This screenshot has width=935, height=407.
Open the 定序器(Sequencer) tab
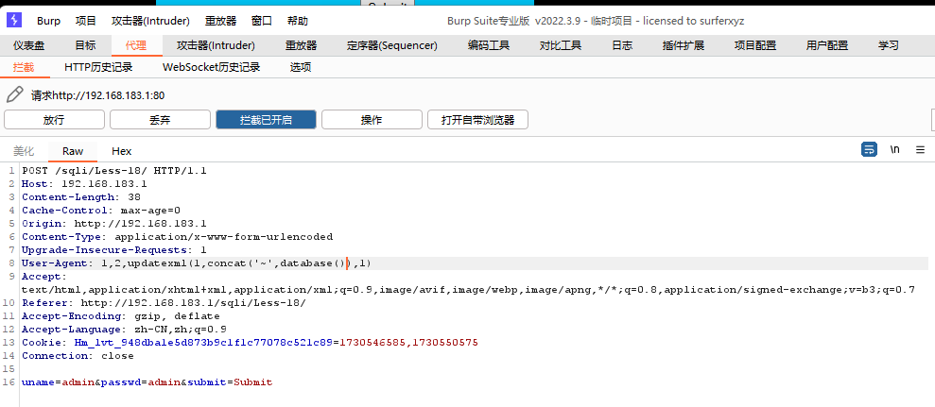(x=392, y=45)
